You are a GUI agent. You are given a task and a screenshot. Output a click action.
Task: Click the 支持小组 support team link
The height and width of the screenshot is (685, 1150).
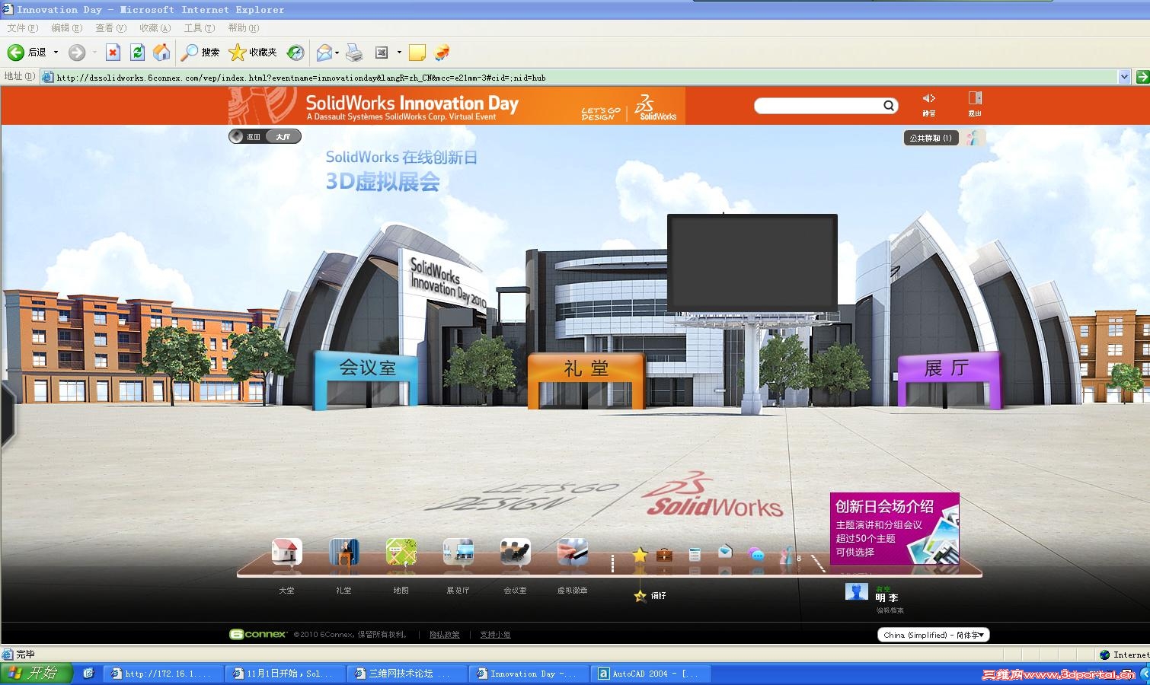point(495,635)
